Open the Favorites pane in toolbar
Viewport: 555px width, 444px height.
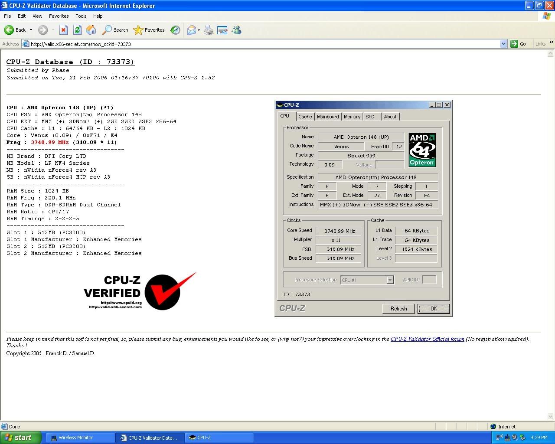coord(149,30)
